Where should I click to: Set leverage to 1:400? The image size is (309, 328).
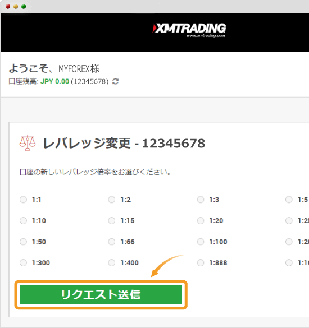pyautogui.click(x=112, y=263)
